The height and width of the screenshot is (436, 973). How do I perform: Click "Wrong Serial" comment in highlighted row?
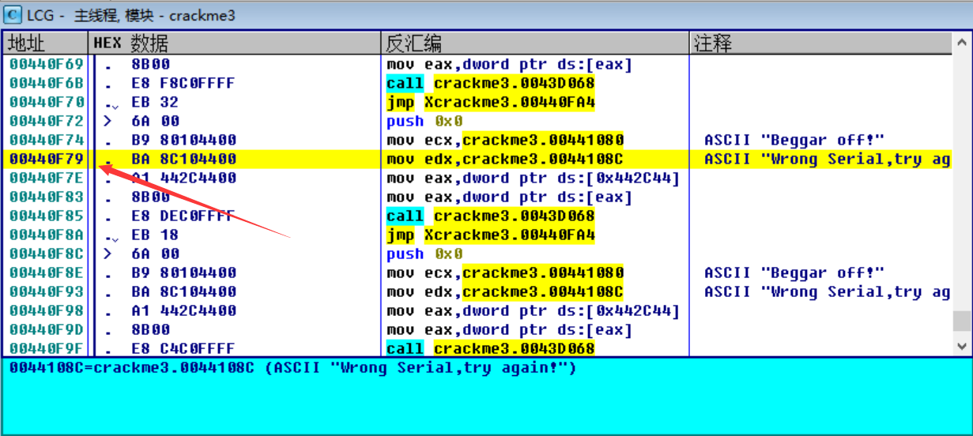coord(827,159)
